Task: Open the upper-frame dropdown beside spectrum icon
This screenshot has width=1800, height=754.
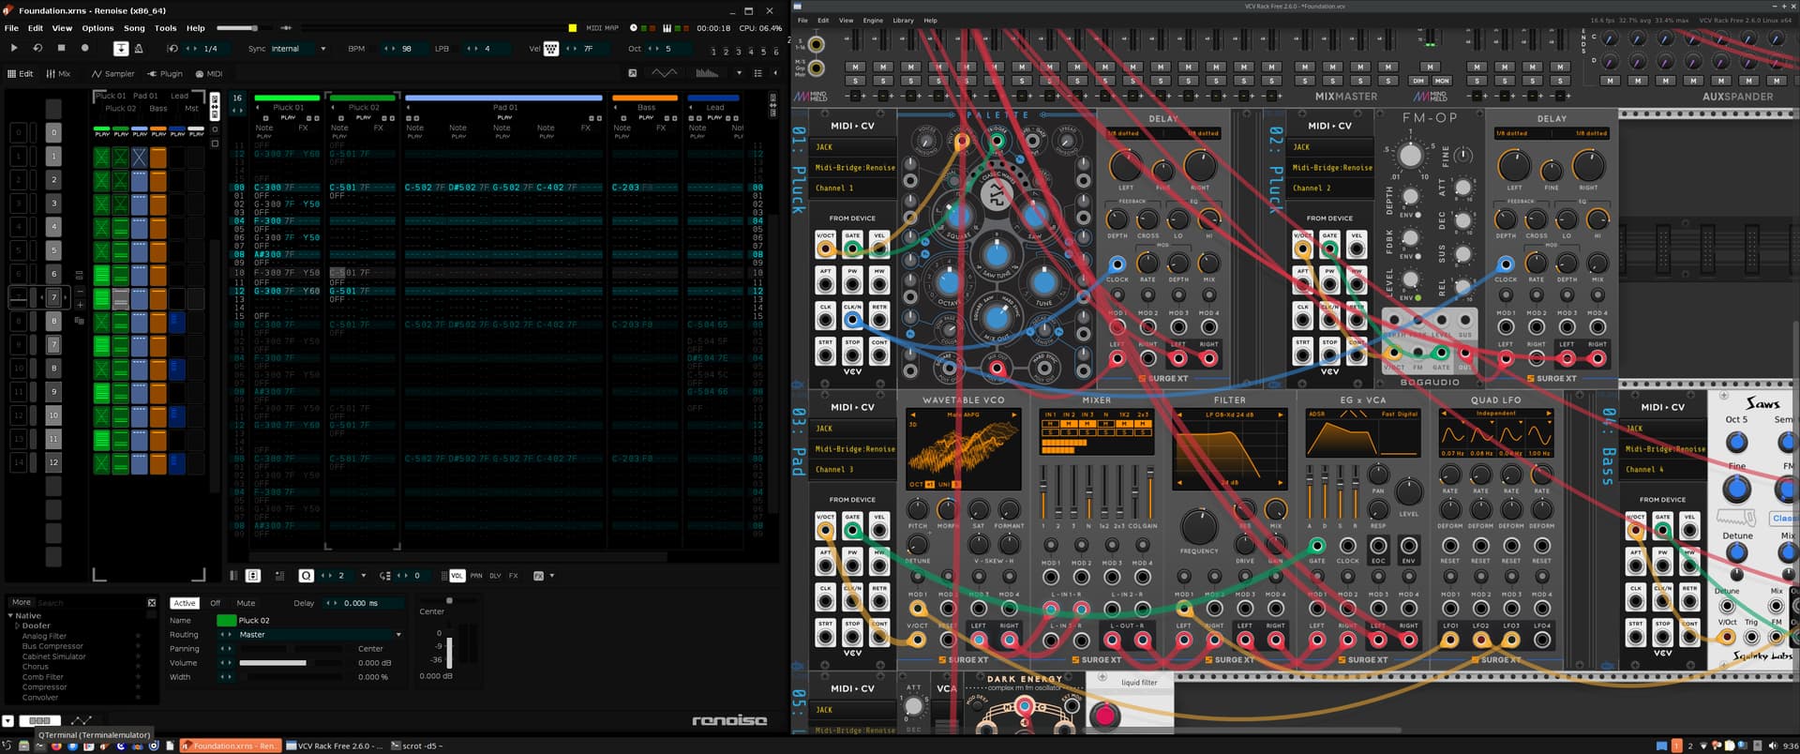Action: (739, 73)
